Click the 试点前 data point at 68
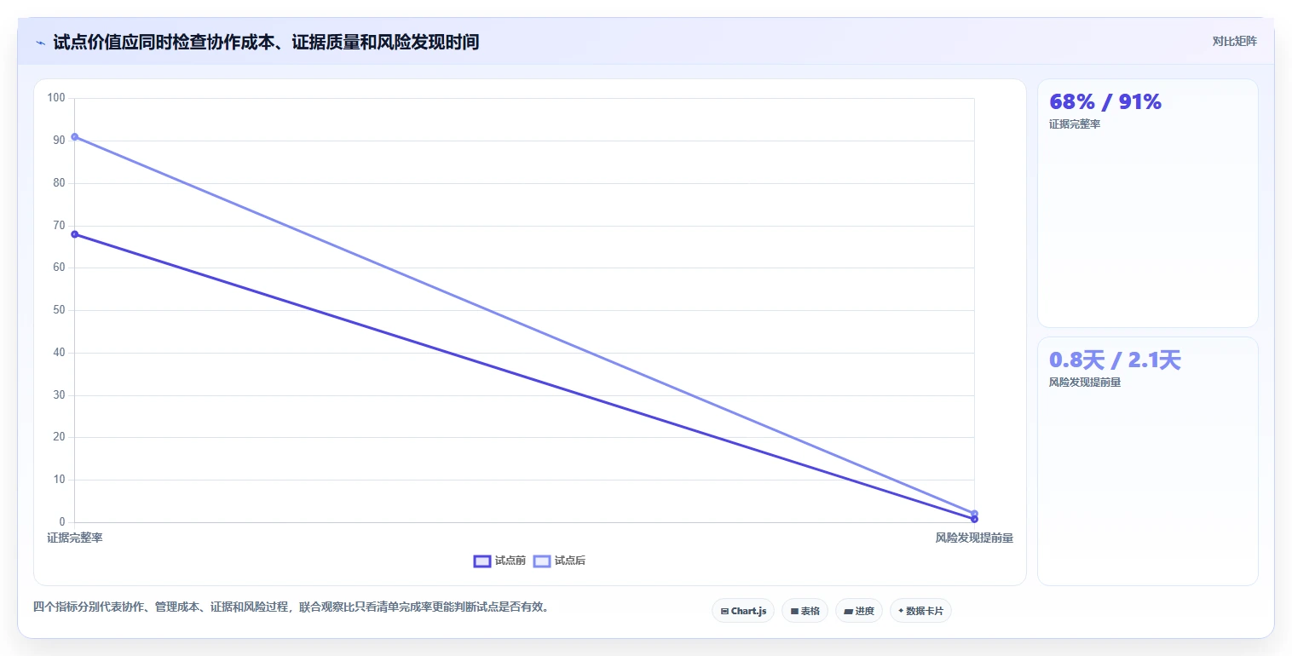Image resolution: width=1292 pixels, height=656 pixels. pos(75,234)
